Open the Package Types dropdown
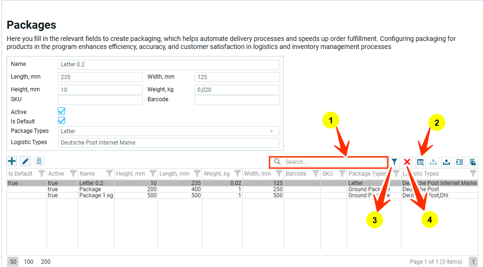Image resolution: width=483 pixels, height=267 pixels. 271,131
